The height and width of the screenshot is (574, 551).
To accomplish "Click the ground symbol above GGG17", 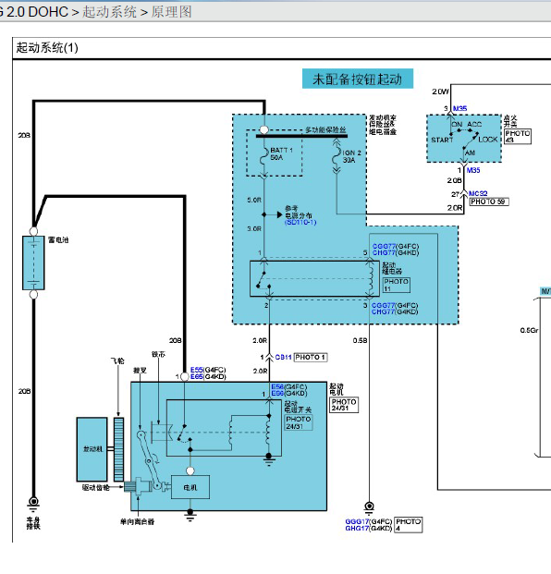I will point(369,508).
